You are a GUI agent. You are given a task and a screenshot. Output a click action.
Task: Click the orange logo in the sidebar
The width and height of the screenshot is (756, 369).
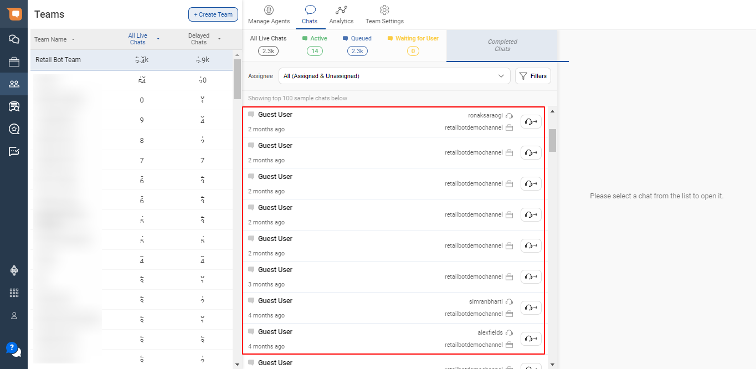[14, 14]
